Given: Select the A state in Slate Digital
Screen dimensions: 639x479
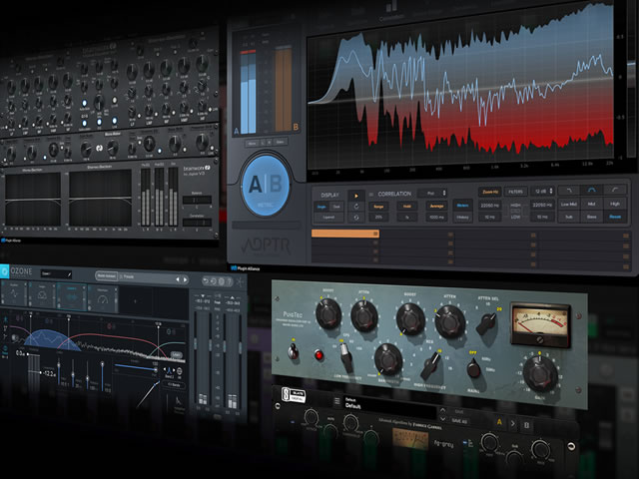Looking at the screenshot, I should 499,422.
